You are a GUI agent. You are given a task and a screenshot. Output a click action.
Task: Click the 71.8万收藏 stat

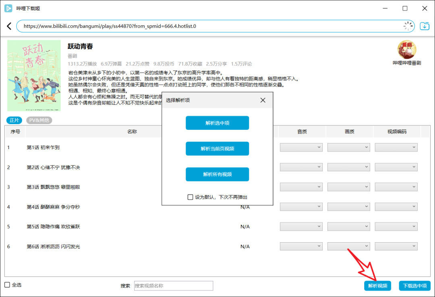pyautogui.click(x=190, y=64)
